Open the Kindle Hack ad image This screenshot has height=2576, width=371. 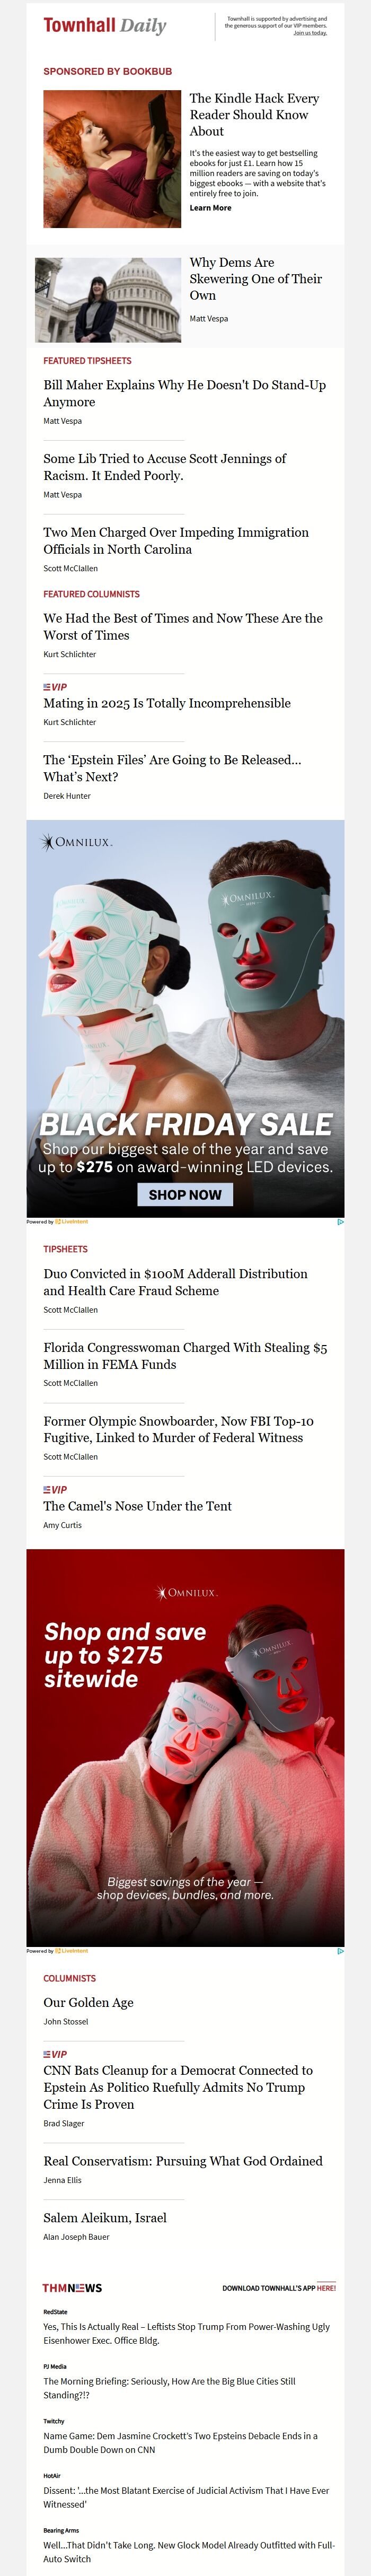[x=112, y=159]
